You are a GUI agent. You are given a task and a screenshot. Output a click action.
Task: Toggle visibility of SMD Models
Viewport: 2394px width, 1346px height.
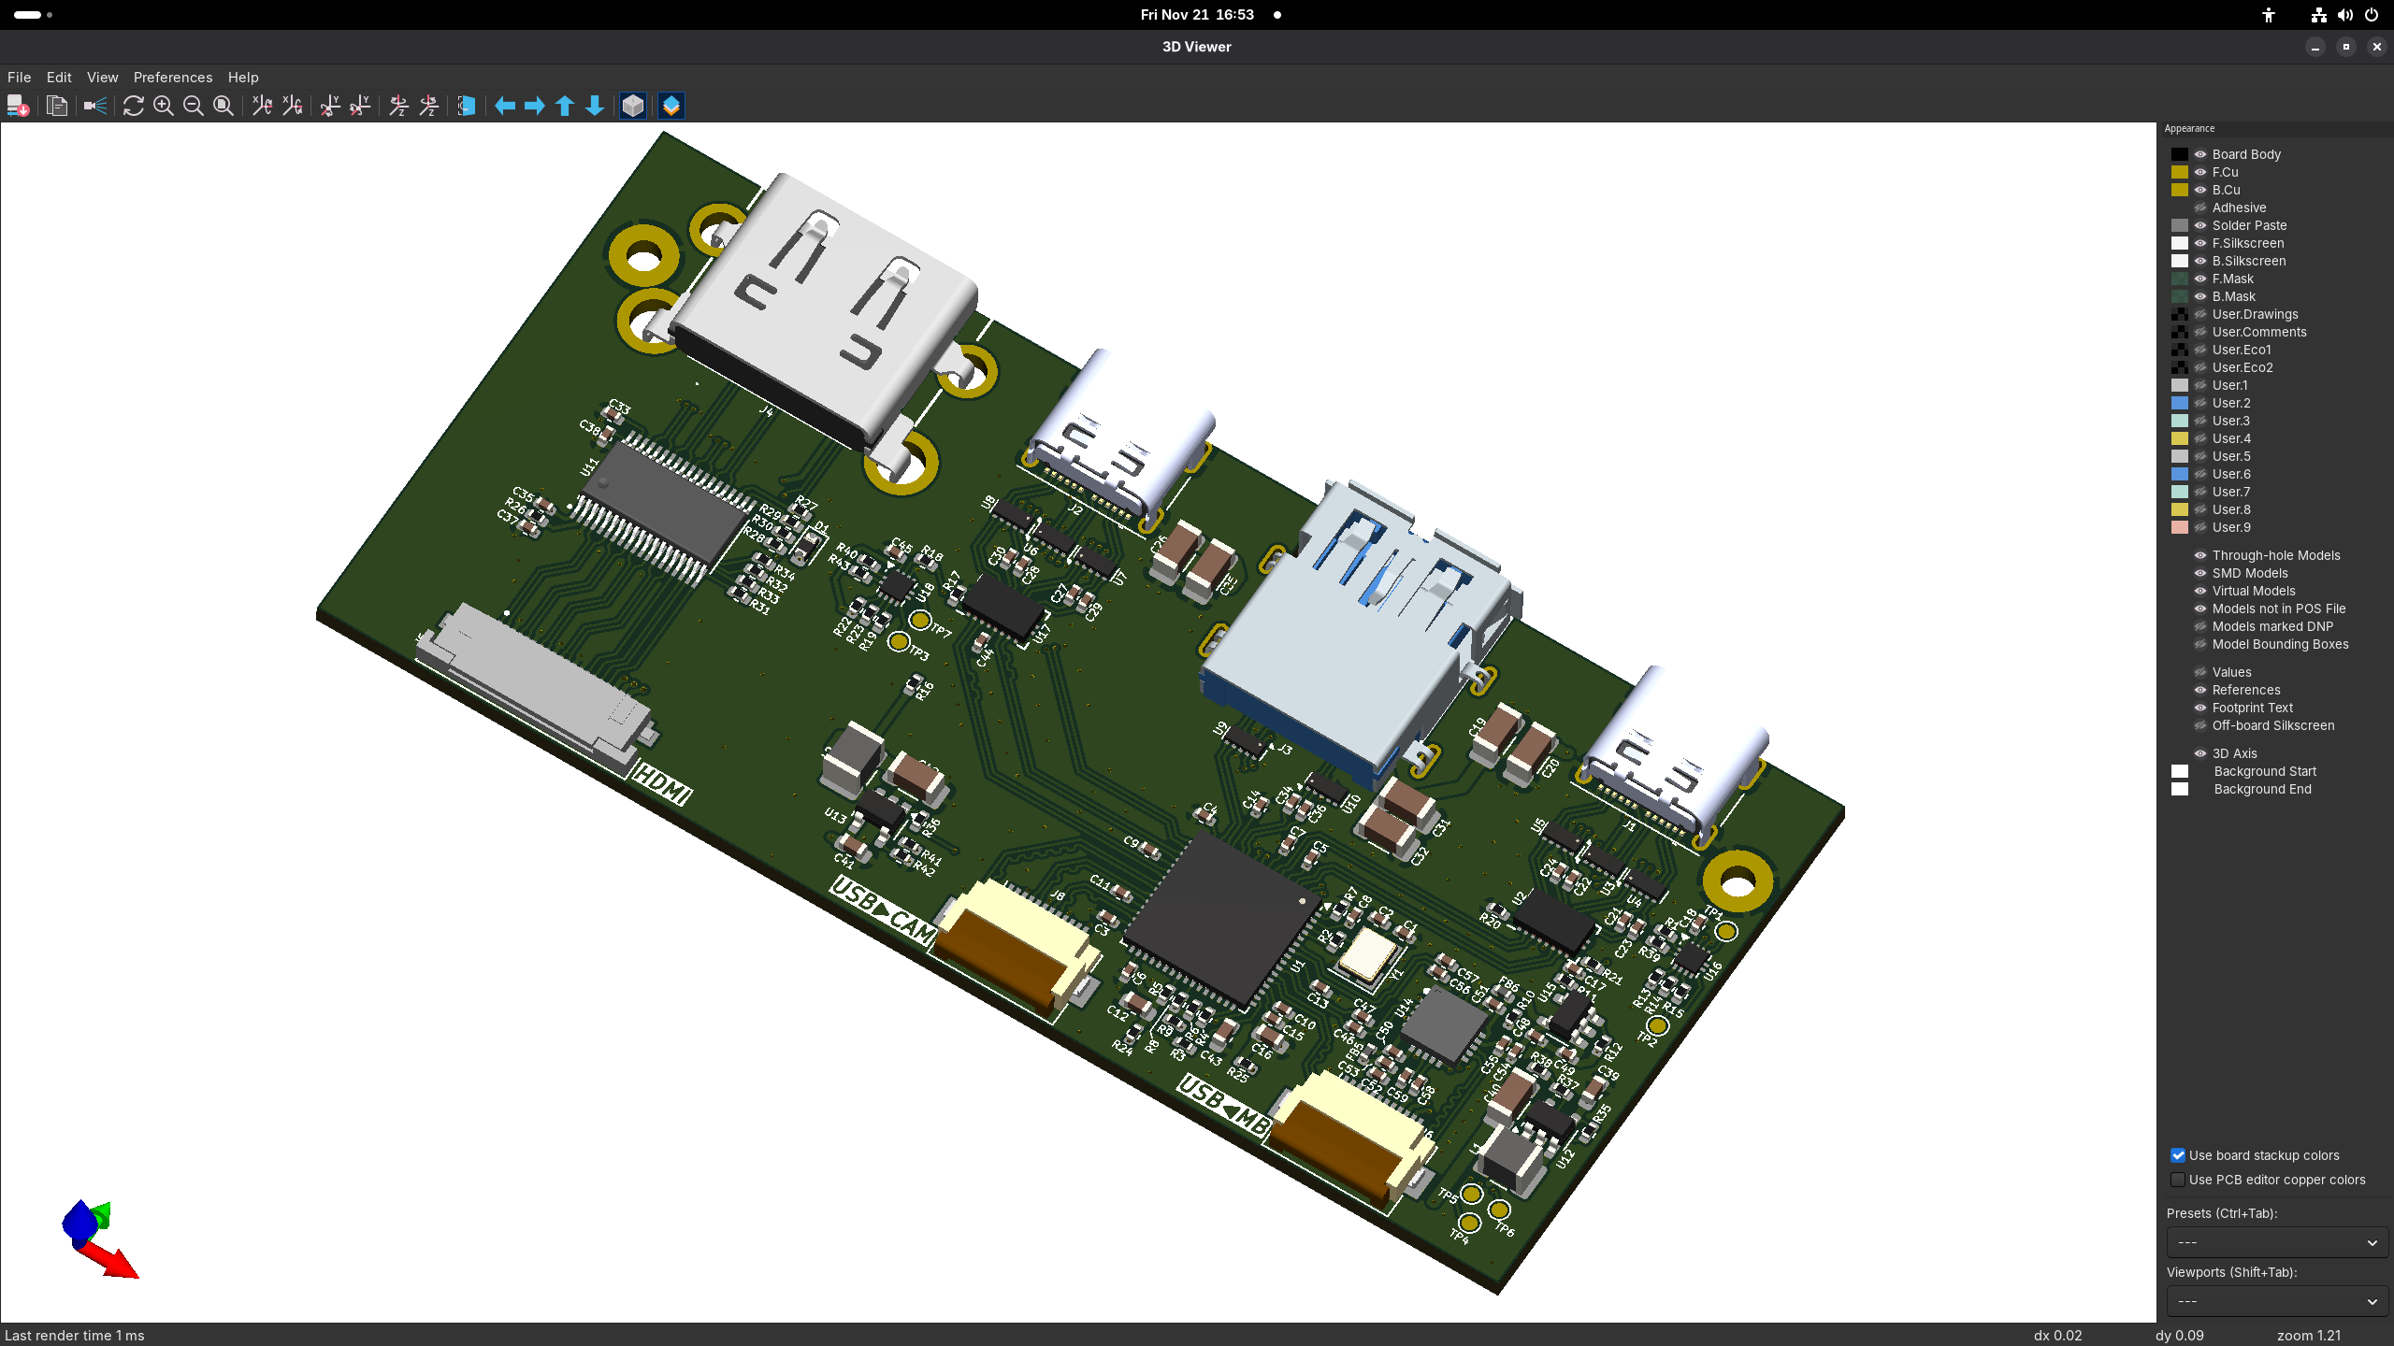click(2200, 573)
